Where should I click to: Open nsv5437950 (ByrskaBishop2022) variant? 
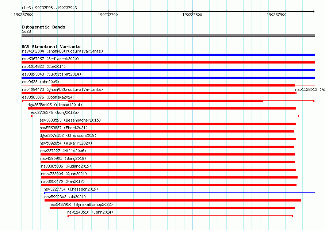click(x=81, y=204)
